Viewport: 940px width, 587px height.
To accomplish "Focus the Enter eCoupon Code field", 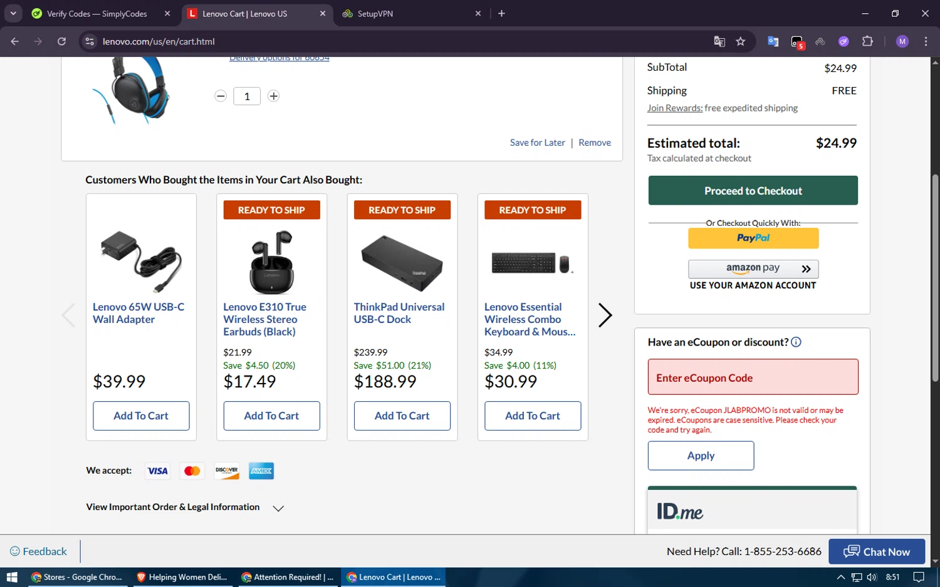I will 753,377.
